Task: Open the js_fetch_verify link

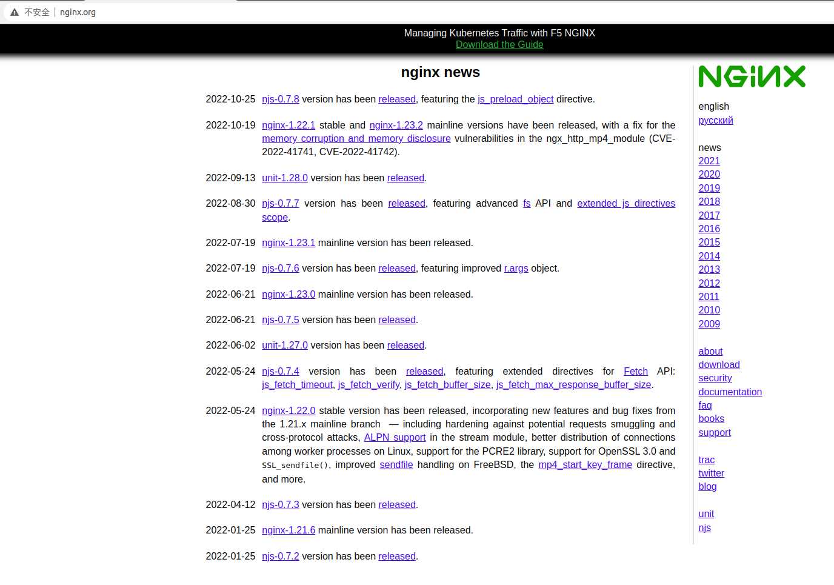Action: coord(369,385)
